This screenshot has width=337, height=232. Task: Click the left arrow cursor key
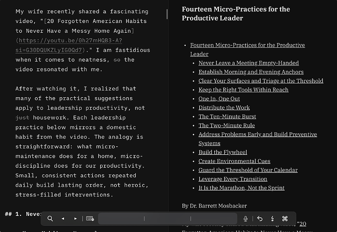pyautogui.click(x=63, y=219)
